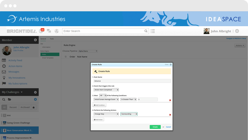
Task: Show favorite challenges with the star icon
Action: [34, 107]
